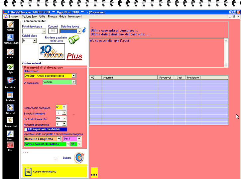Click the Favorevoli column header

(166, 78)
